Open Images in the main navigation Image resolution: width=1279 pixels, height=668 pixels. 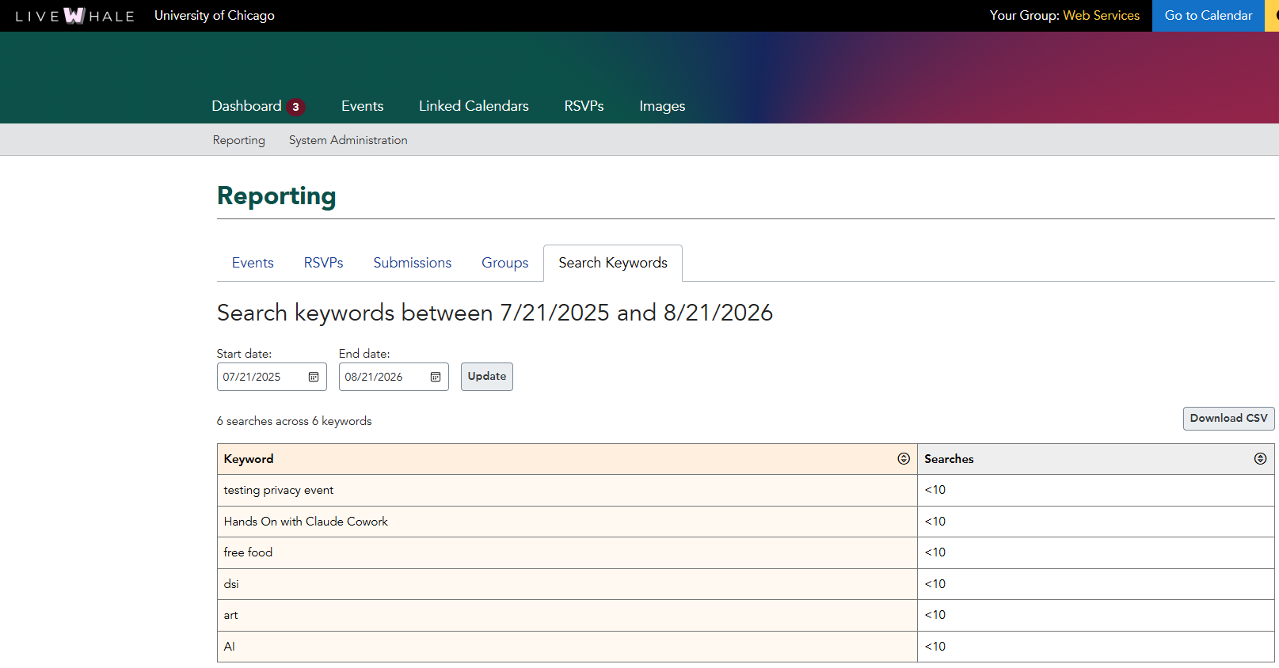pos(662,106)
